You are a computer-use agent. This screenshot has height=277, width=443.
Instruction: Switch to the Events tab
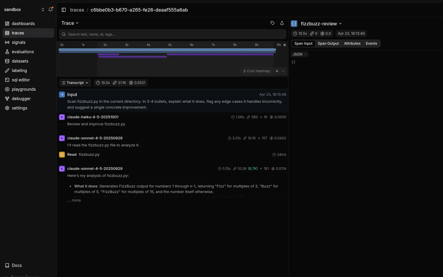tap(371, 43)
